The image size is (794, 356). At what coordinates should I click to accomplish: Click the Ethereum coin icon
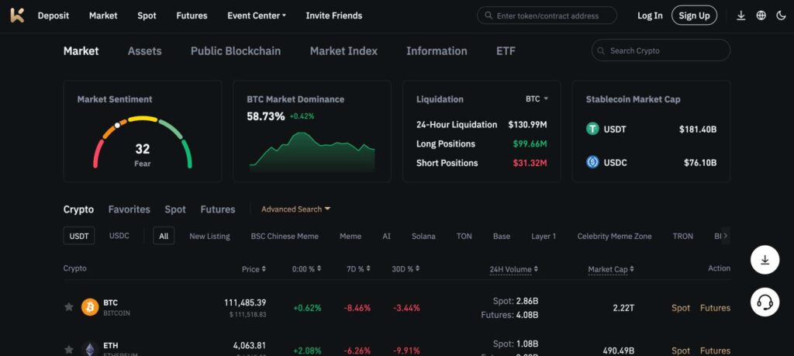(90, 349)
